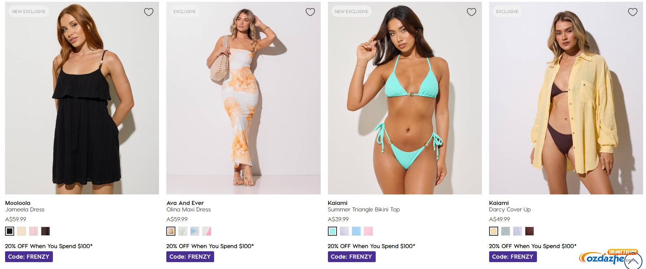Select the lavender swatch under the bikini top
Image resolution: width=646 pixels, height=269 pixels.
(344, 231)
